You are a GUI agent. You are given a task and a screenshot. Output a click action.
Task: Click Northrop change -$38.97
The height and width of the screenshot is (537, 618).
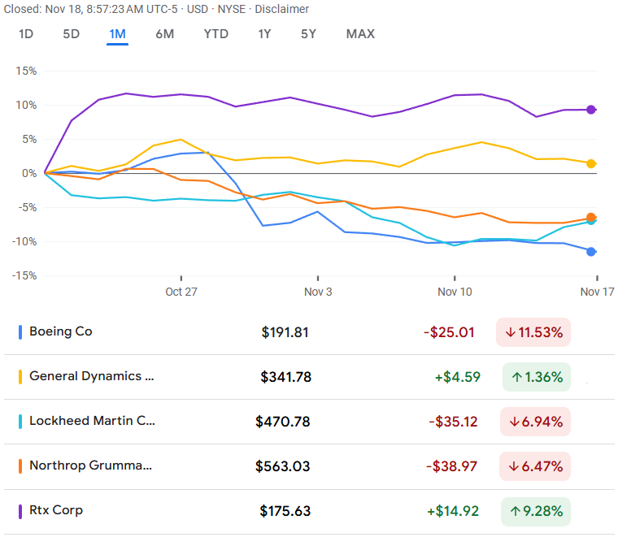pyautogui.click(x=451, y=466)
